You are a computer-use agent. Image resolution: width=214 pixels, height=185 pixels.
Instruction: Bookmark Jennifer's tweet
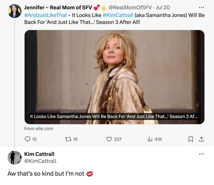(191, 139)
